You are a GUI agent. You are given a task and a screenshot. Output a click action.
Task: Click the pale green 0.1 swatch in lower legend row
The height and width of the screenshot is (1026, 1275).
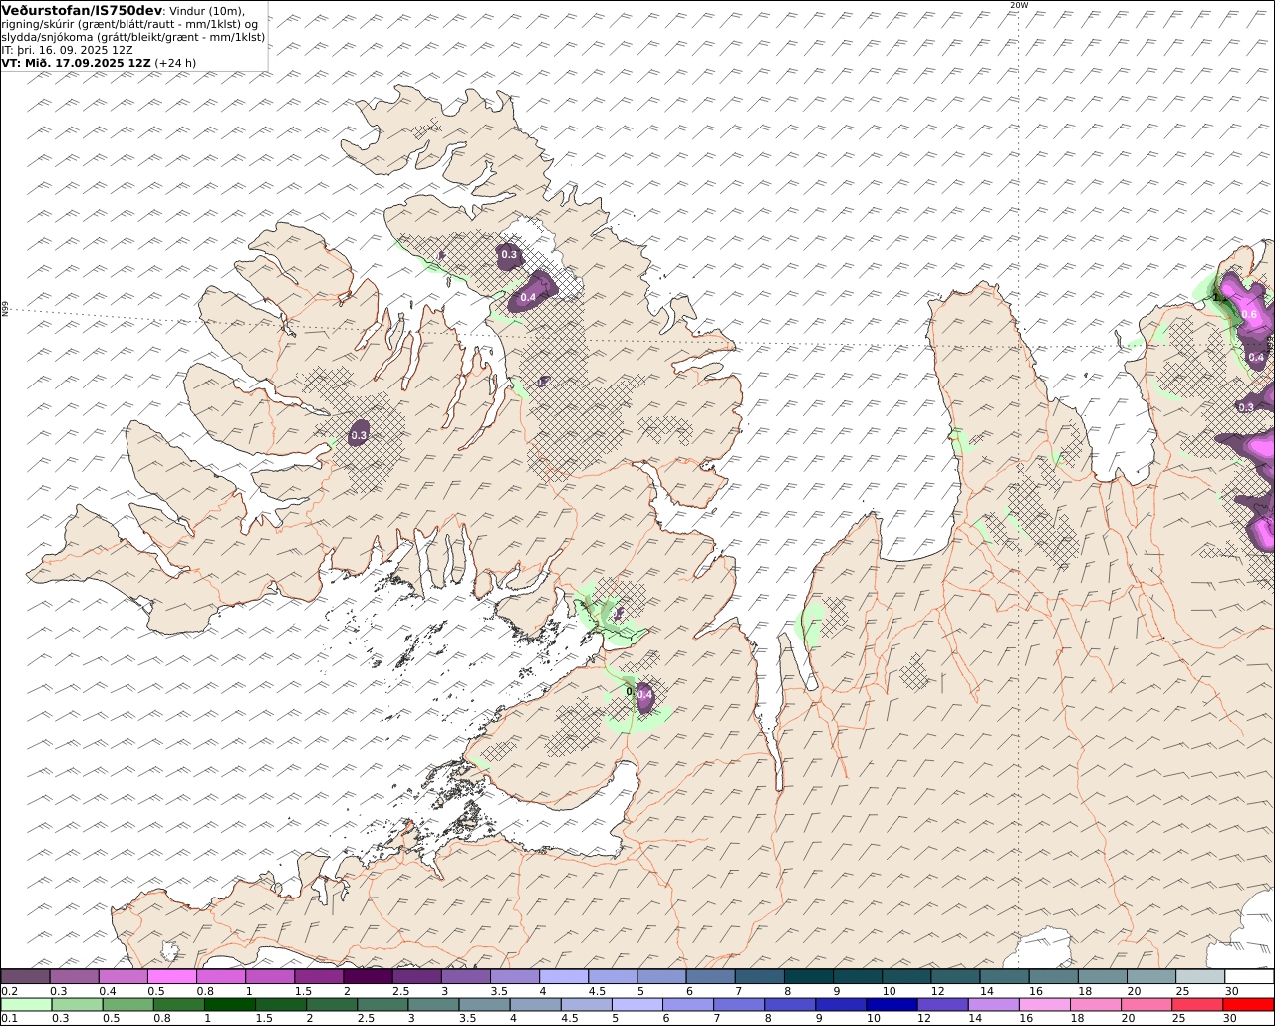[26, 1004]
